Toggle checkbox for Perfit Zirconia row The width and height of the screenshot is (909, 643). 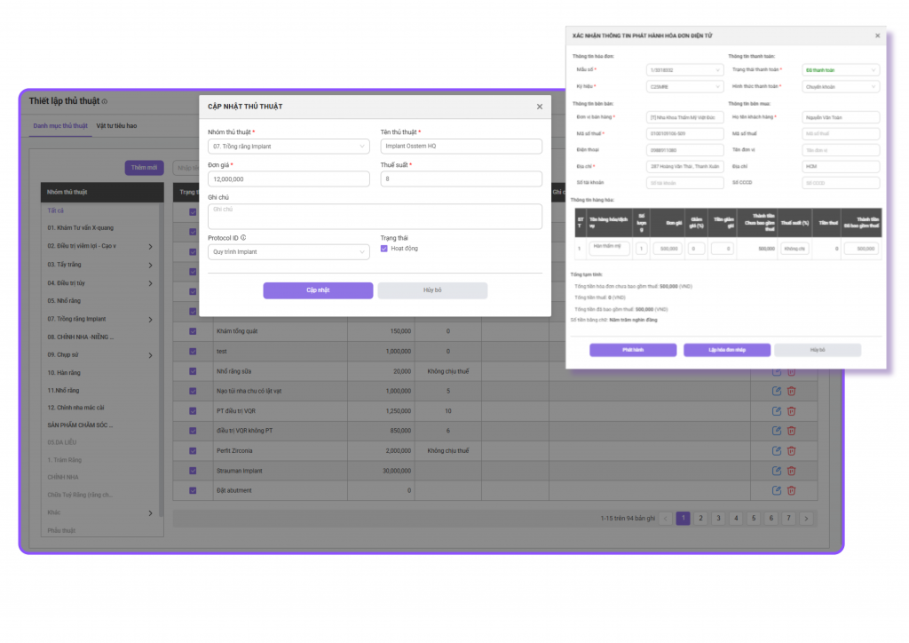[193, 450]
